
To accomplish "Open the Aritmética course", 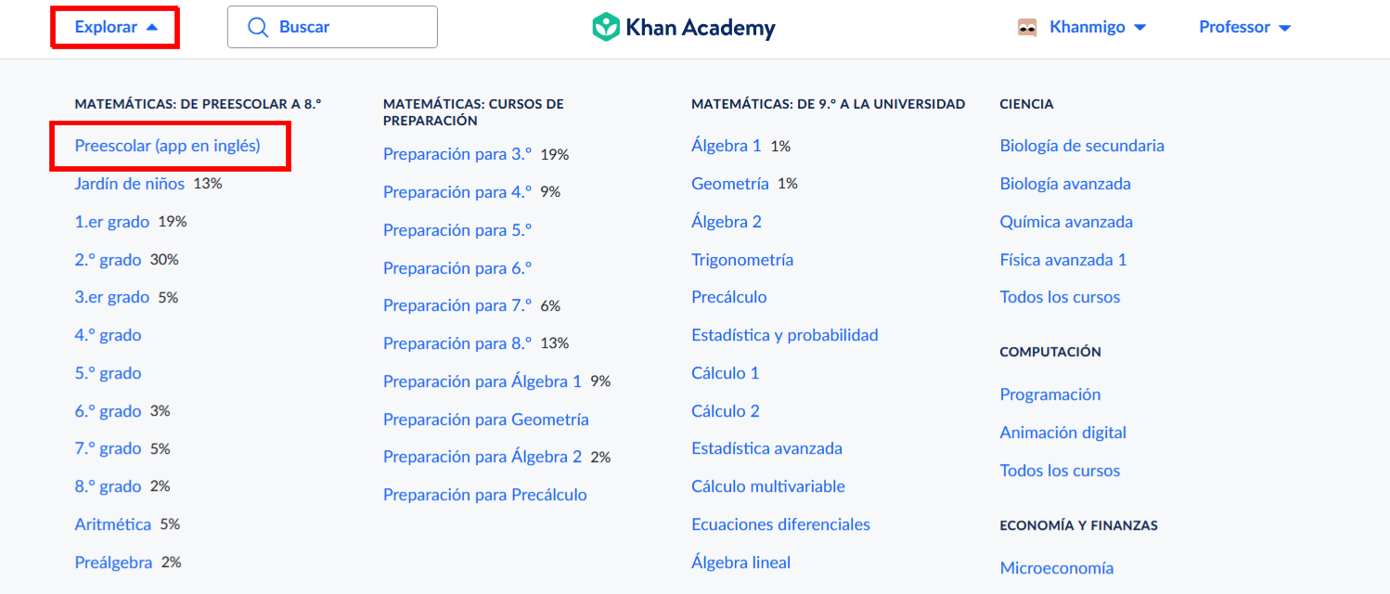I will pyautogui.click(x=112, y=524).
